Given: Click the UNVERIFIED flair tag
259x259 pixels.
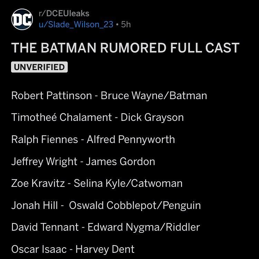Looking at the screenshot, I should (39, 67).
